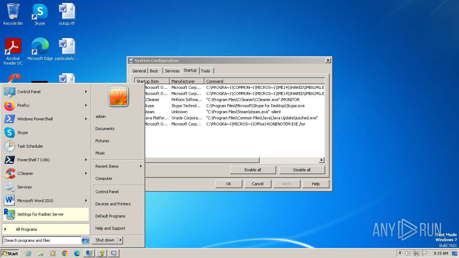This screenshot has width=459, height=258.
Task: Select the particularly... document on desktop
Action: [x=67, y=49]
